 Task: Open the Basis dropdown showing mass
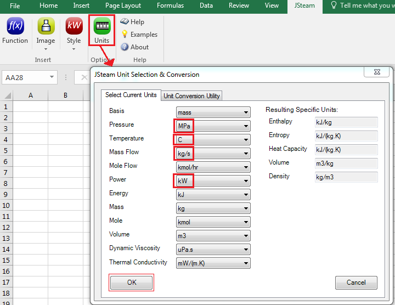coord(213,112)
